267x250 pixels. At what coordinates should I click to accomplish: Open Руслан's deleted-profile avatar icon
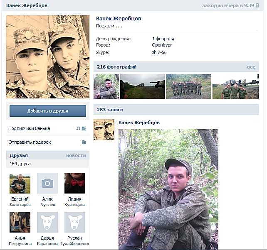point(75,222)
